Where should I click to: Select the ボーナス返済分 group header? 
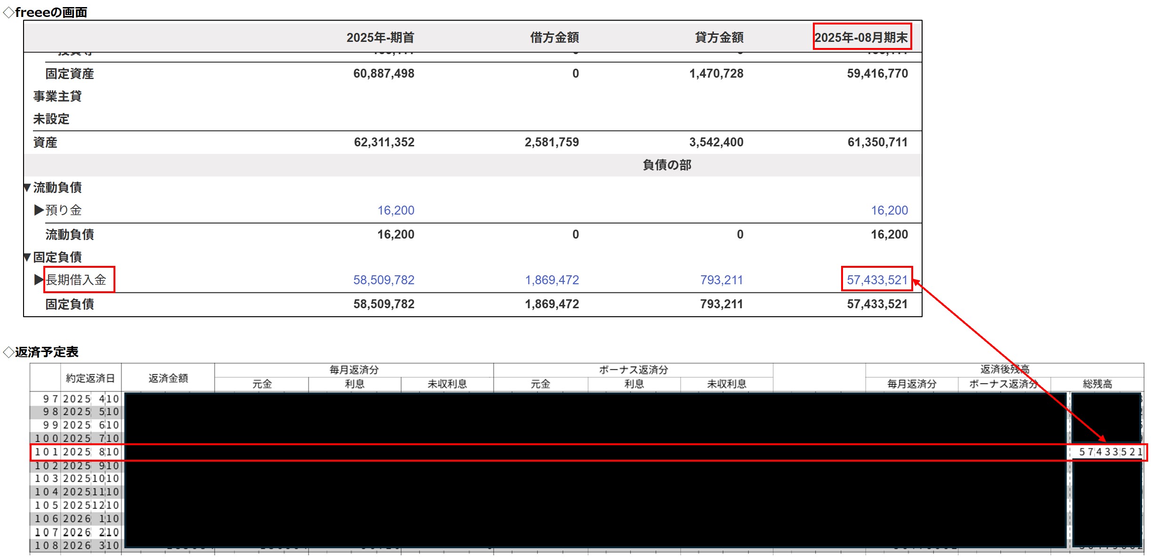point(633,370)
